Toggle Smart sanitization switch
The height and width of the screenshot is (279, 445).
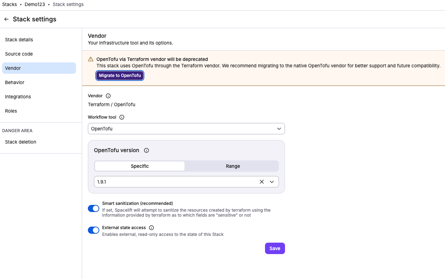[94, 208]
